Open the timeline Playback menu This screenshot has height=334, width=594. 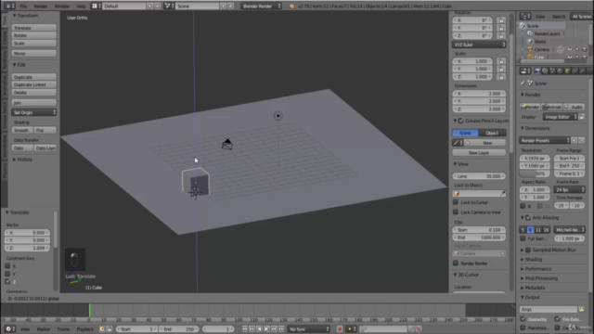(x=84, y=329)
